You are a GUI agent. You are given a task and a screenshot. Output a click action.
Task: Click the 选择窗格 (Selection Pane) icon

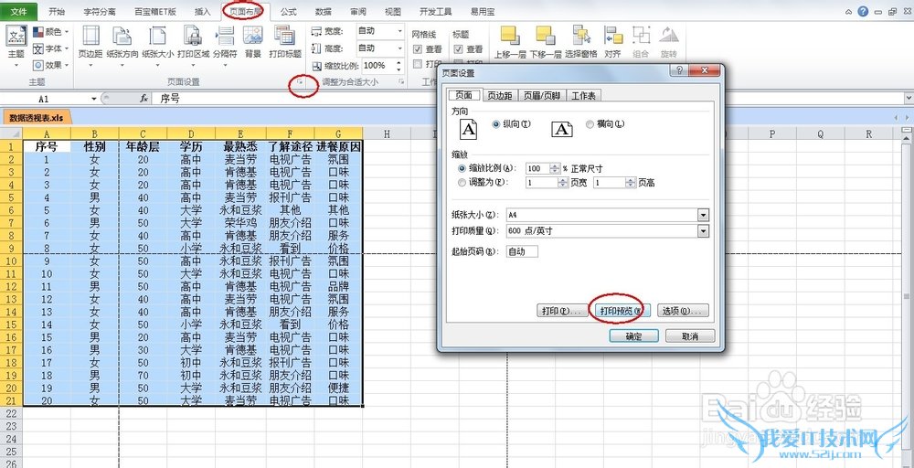click(x=579, y=40)
